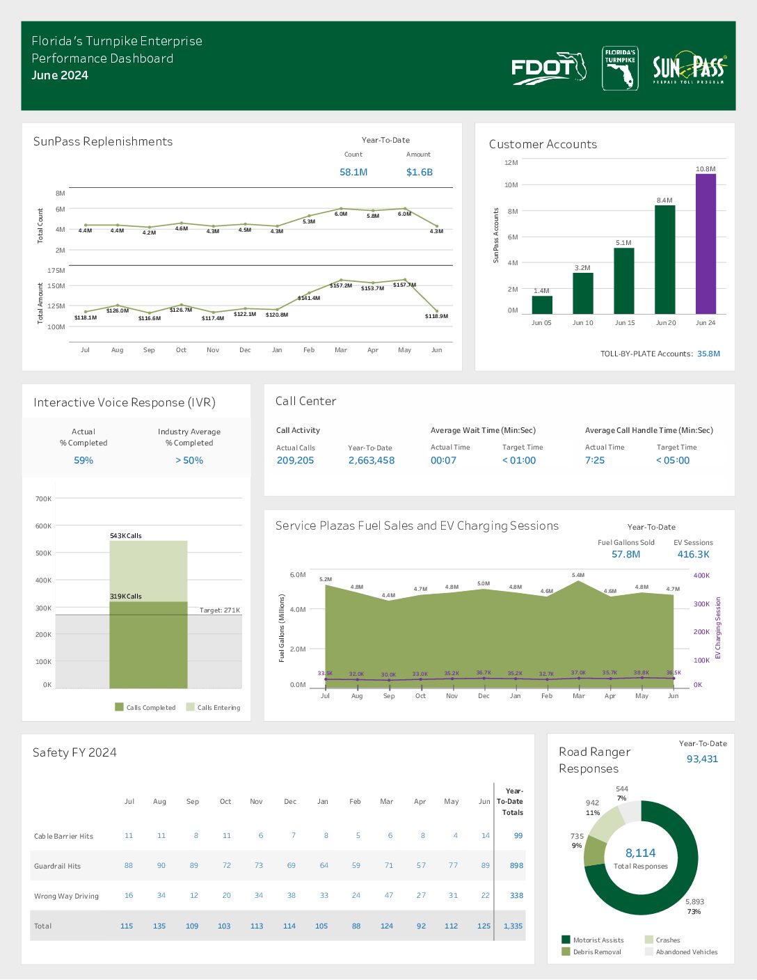Click the "June 2024" date in the header
Screen dimensions: 757x980
click(x=60, y=75)
